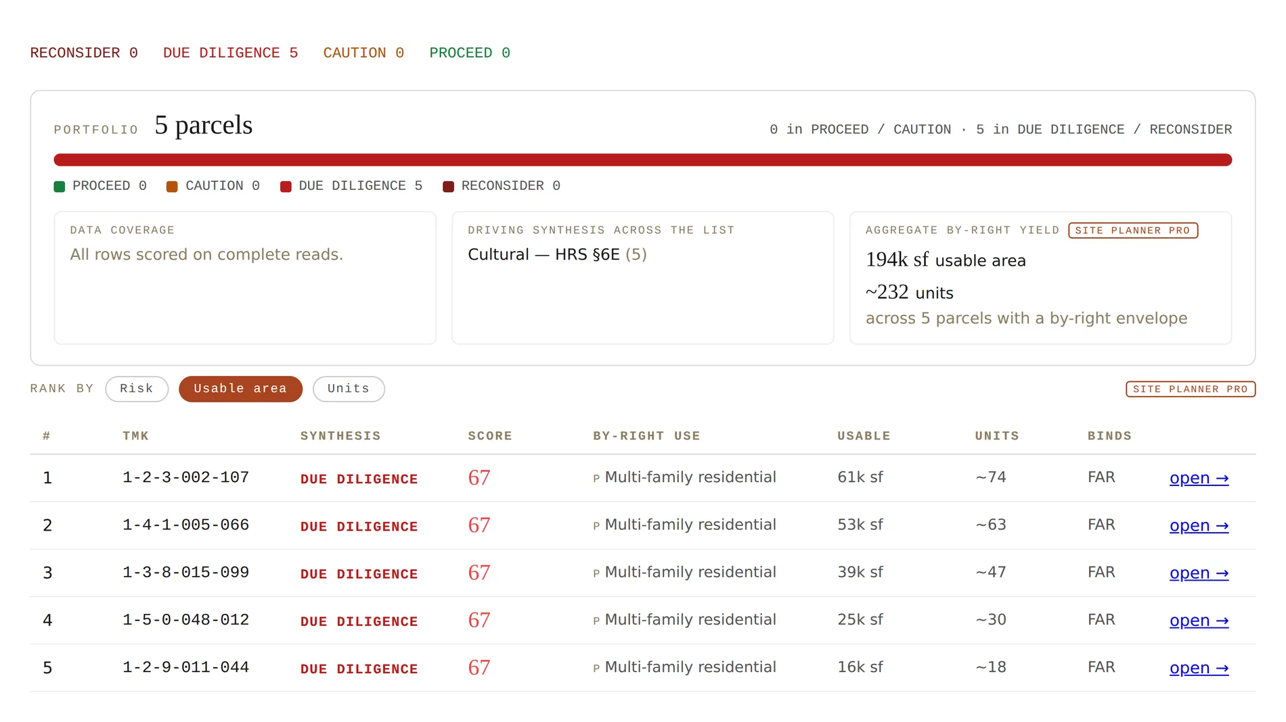Click the RECONSIDER 0 summary at top
Viewport: 1286px width, 722px height.
pyautogui.click(x=84, y=53)
